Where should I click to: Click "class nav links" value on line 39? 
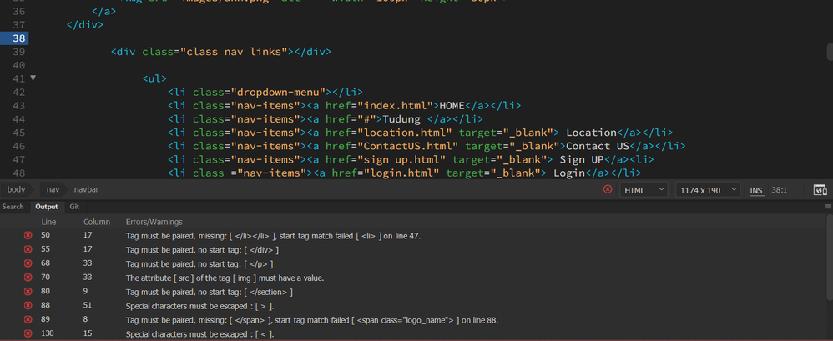234,52
